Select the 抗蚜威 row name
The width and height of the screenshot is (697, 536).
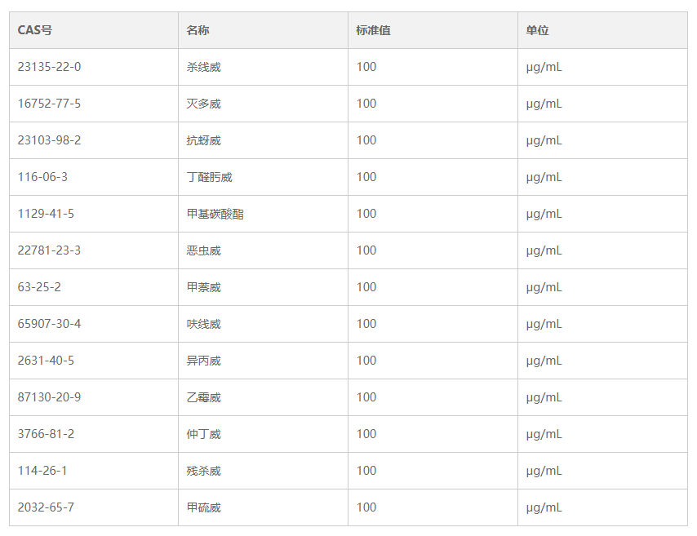tap(203, 140)
